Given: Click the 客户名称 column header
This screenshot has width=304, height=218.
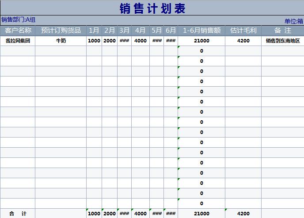Looking at the screenshot, I should point(18,31).
